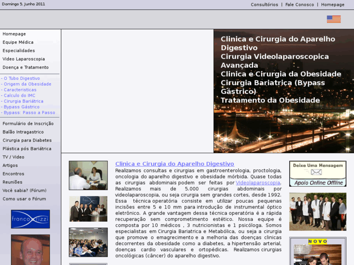The image size is (354, 265).
Task: Click the date text Domingo 5. Junho 2011
Action: coord(23,4)
